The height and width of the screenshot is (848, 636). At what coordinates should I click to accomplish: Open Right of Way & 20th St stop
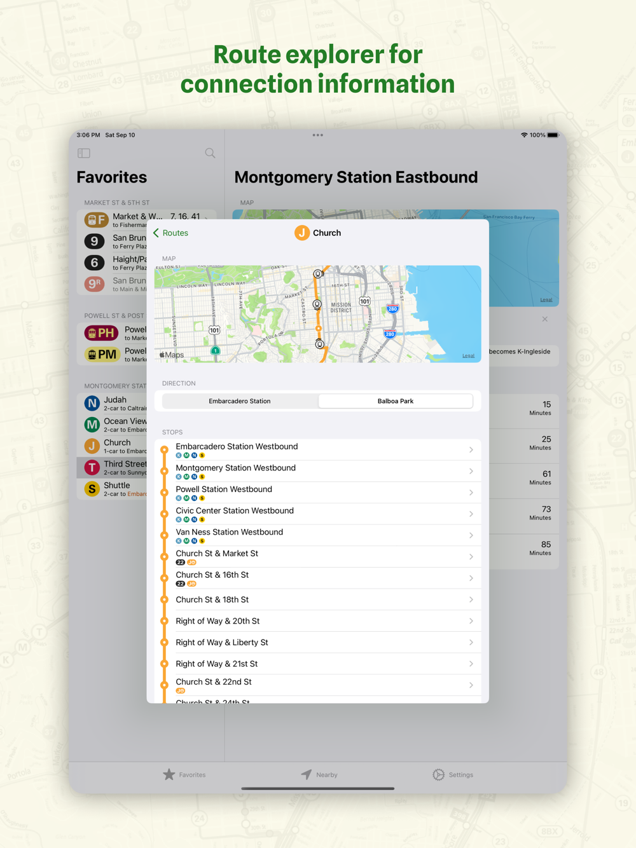click(x=318, y=621)
